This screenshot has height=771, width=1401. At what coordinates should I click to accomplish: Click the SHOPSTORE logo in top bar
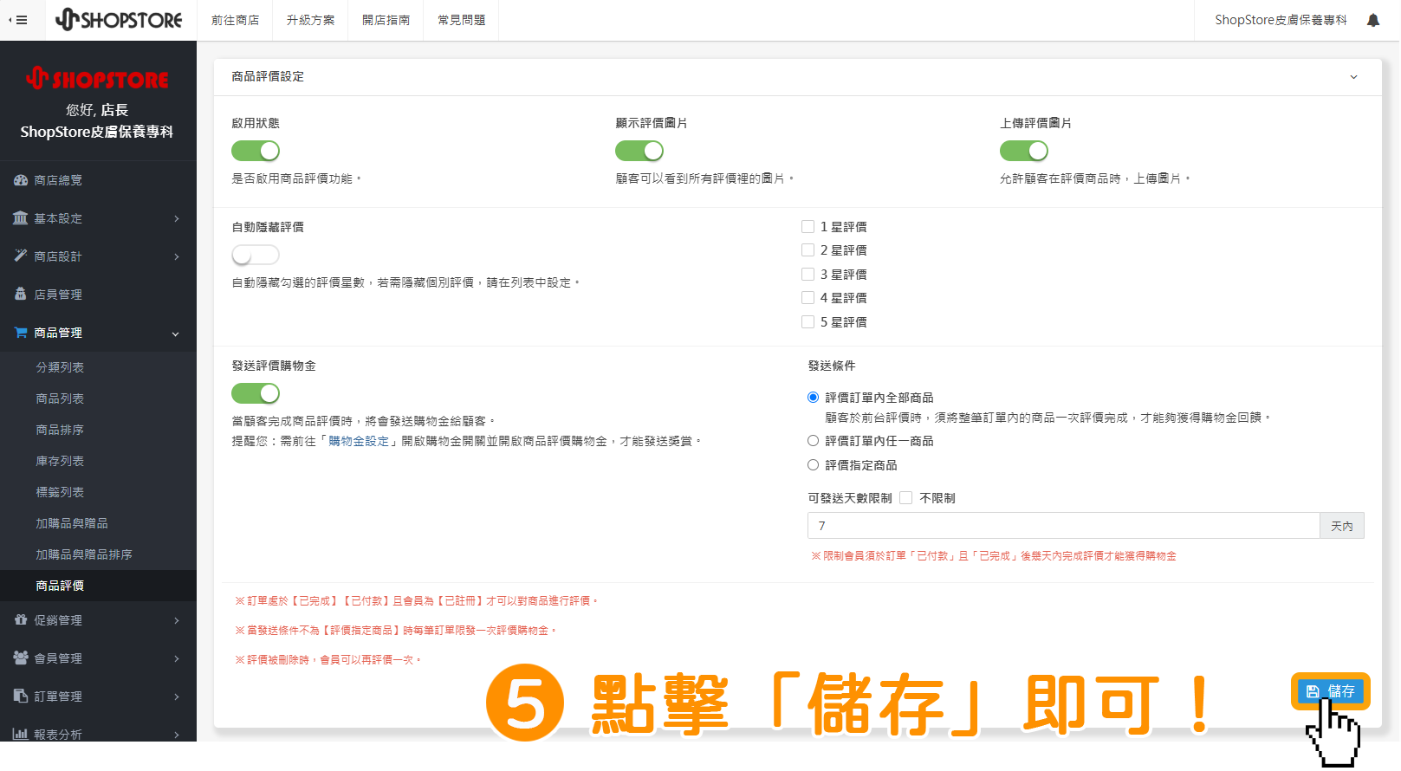[119, 20]
